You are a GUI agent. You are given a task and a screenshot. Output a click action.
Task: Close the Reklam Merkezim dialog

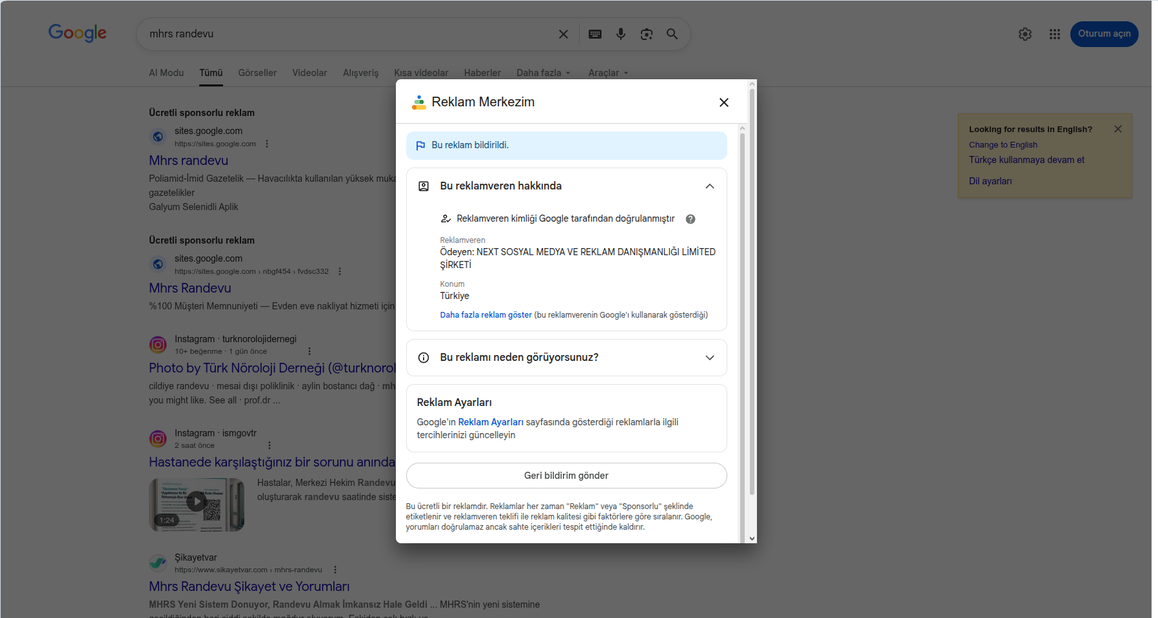724,102
